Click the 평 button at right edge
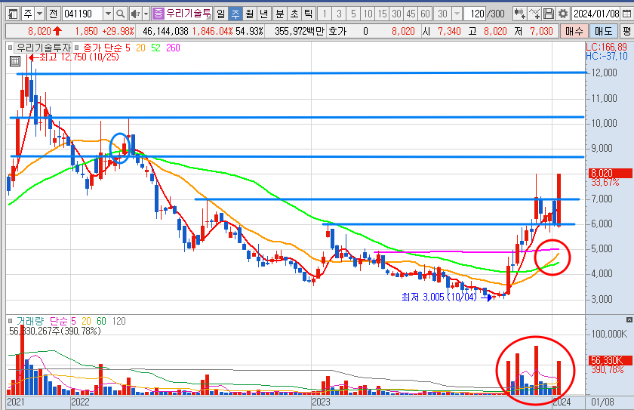The width and height of the screenshot is (634, 410). pos(626,31)
